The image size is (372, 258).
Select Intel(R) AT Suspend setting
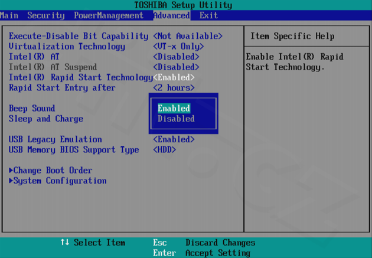[x=53, y=67]
